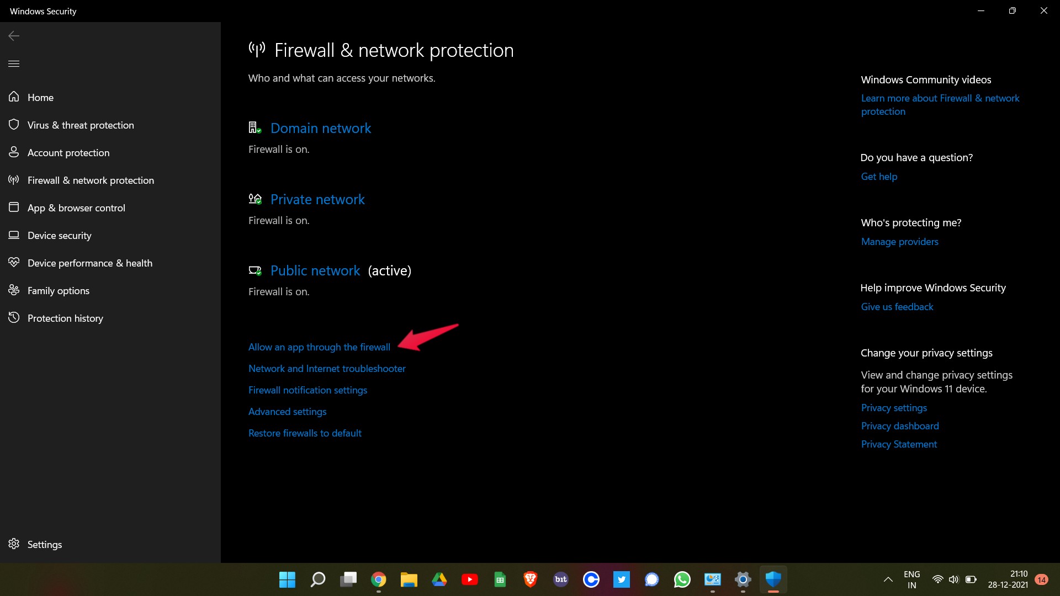Open Public network firewall settings
Screen dimensions: 1060x596
[315, 270]
